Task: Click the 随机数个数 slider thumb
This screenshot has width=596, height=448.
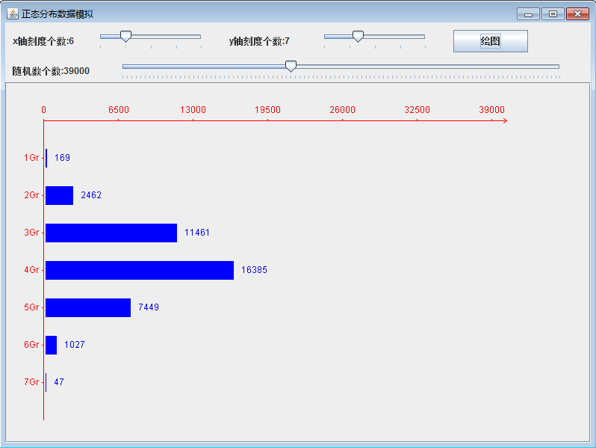Action: 291,67
